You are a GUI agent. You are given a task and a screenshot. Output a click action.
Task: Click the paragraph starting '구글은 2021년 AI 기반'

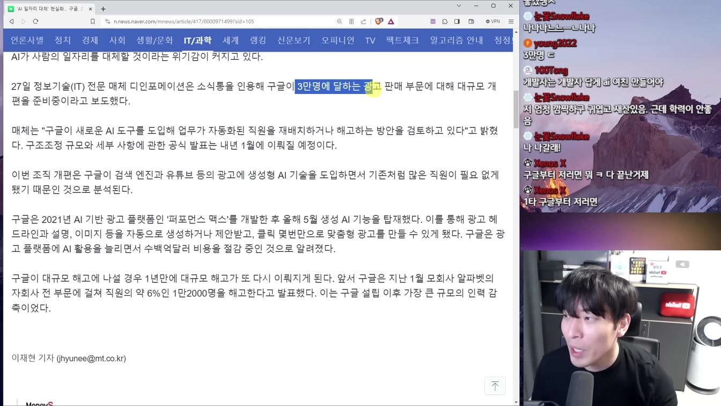pos(258,234)
